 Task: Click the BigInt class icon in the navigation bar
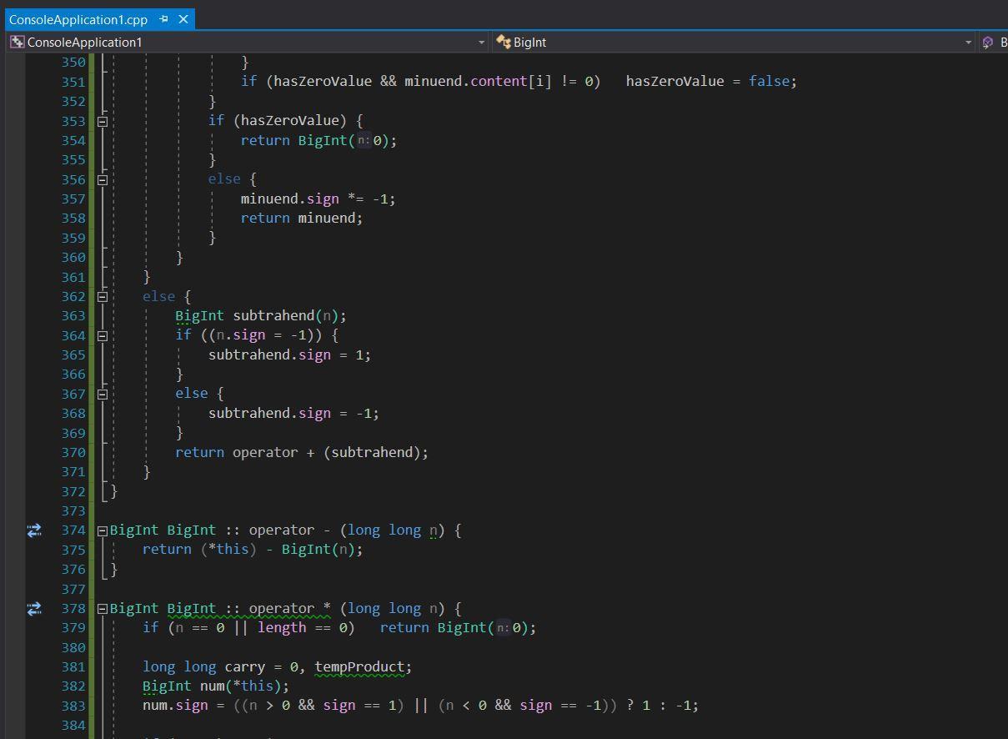pyautogui.click(x=503, y=42)
